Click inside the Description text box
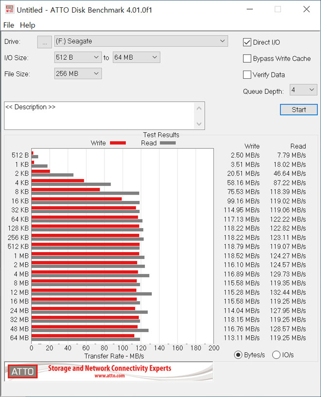The height and width of the screenshot is (397, 321). tap(99, 116)
